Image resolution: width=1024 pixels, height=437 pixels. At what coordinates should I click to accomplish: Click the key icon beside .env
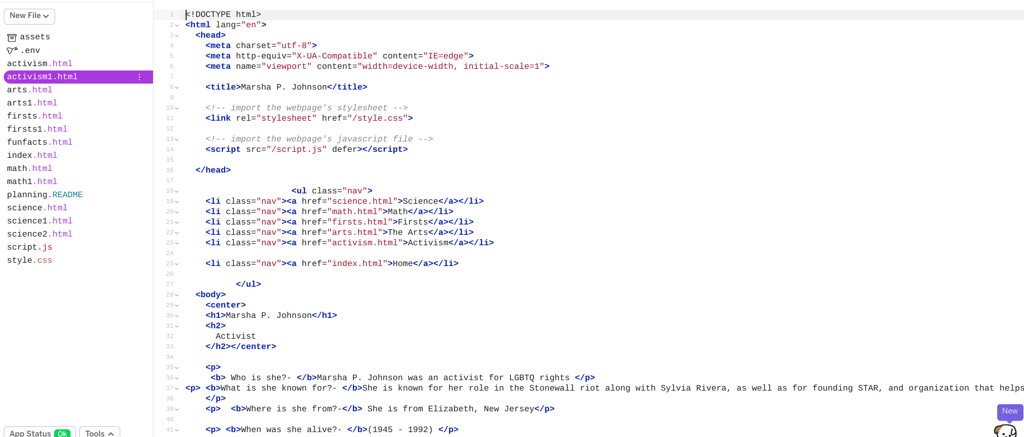point(12,50)
